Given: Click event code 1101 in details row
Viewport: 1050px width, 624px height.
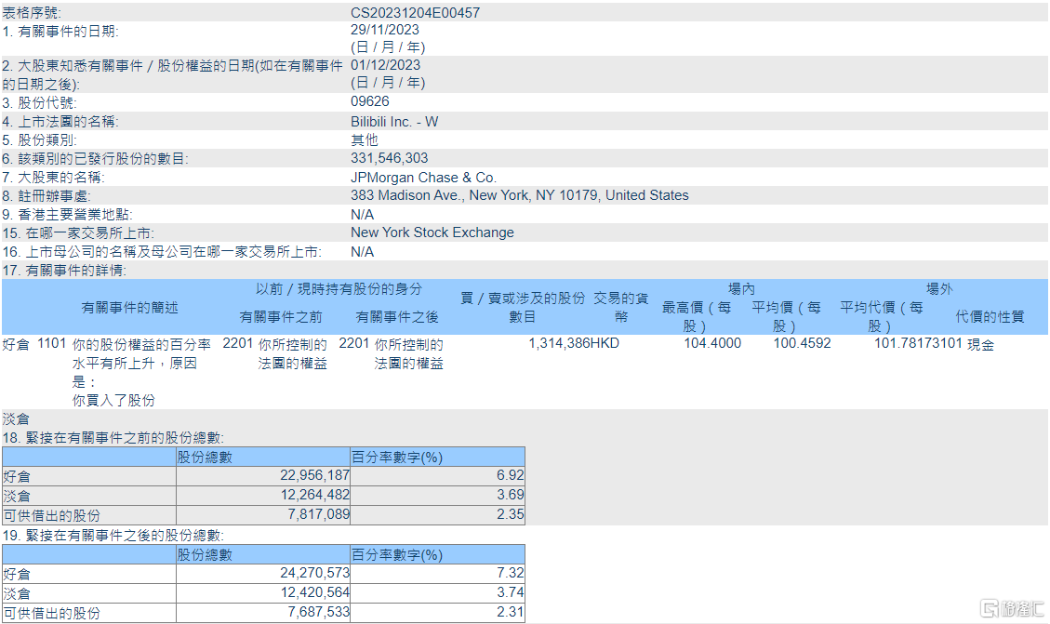Looking at the screenshot, I should (x=51, y=343).
